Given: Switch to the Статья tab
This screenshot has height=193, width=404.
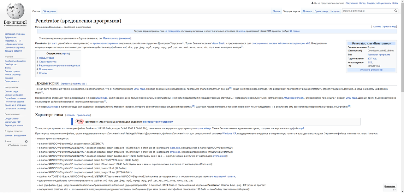Looking at the screenshot, I should click(x=36, y=11).
